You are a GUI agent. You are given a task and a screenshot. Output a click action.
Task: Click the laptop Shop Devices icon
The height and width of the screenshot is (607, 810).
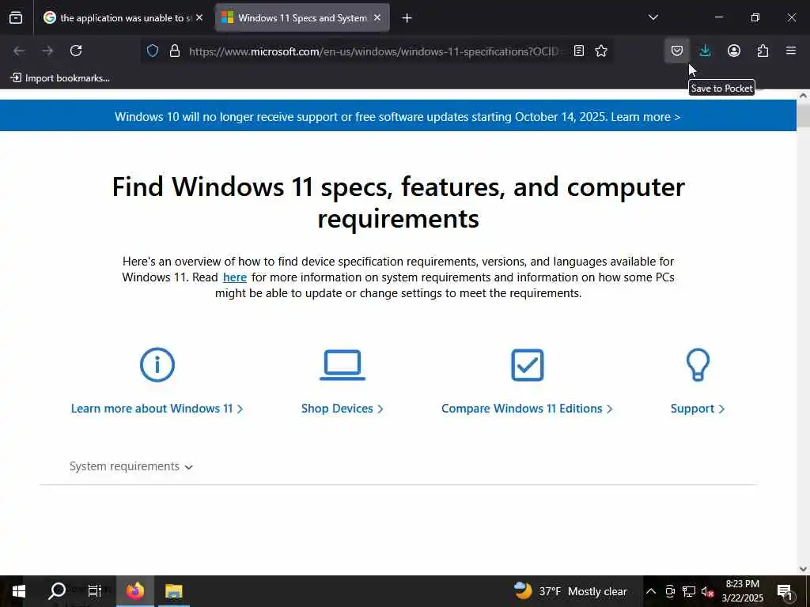pos(342,365)
